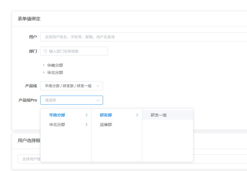Click the 请选择 placeholder in 产品线Pro field
The image size is (247, 171).
pos(51,100)
